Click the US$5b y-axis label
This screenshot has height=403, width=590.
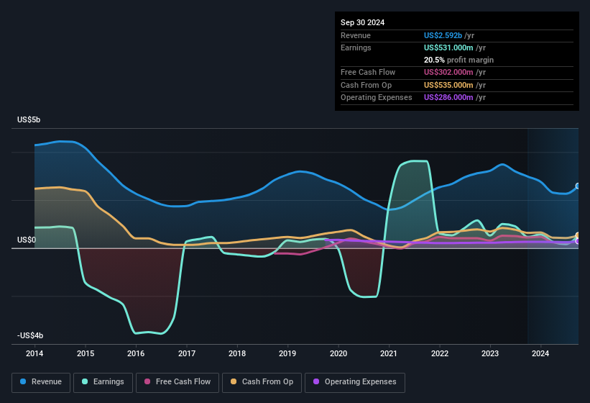click(x=29, y=120)
